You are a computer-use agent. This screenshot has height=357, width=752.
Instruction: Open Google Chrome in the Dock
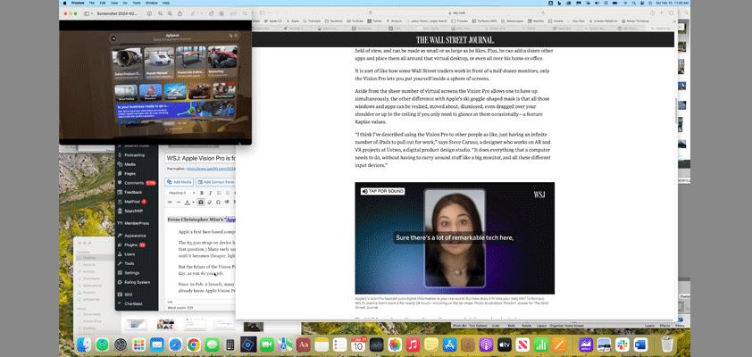pos(194,345)
